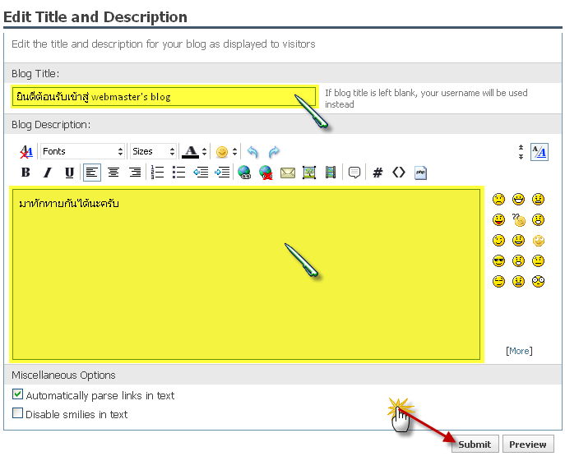The height and width of the screenshot is (456, 565).
Task: Click the Preview button
Action: 527,444
